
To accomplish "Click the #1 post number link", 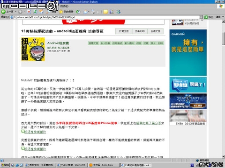I will (69, 51).
